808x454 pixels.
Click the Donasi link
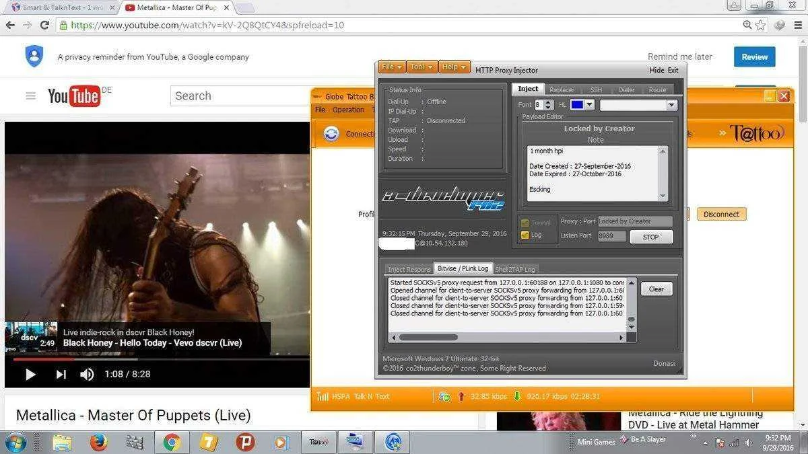664,364
